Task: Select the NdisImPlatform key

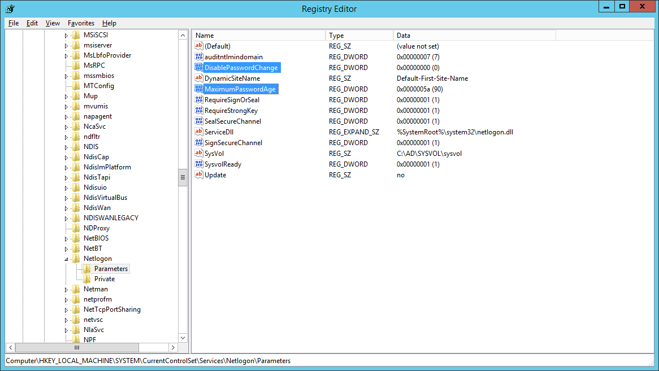Action: (107, 167)
